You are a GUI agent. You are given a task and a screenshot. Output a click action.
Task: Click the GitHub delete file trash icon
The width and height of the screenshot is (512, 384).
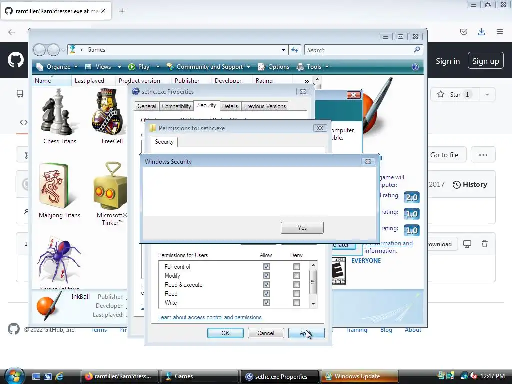pos(485,244)
